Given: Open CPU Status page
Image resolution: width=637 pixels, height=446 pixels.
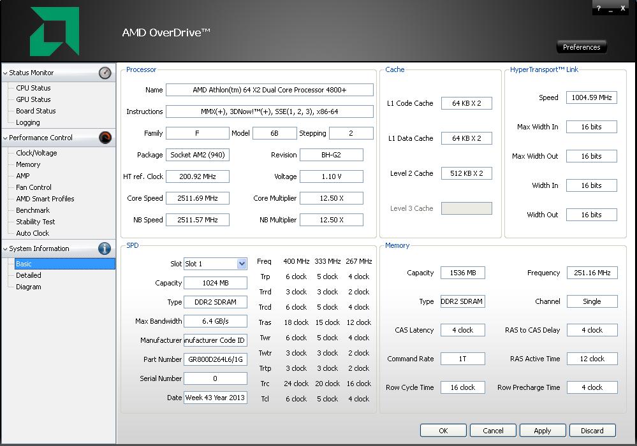Looking at the screenshot, I should [x=33, y=88].
